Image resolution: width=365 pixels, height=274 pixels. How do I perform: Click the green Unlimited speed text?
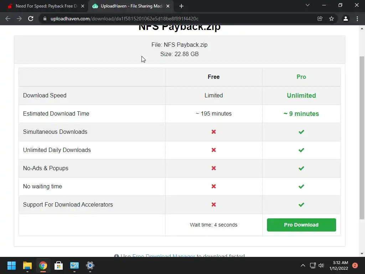click(x=301, y=96)
